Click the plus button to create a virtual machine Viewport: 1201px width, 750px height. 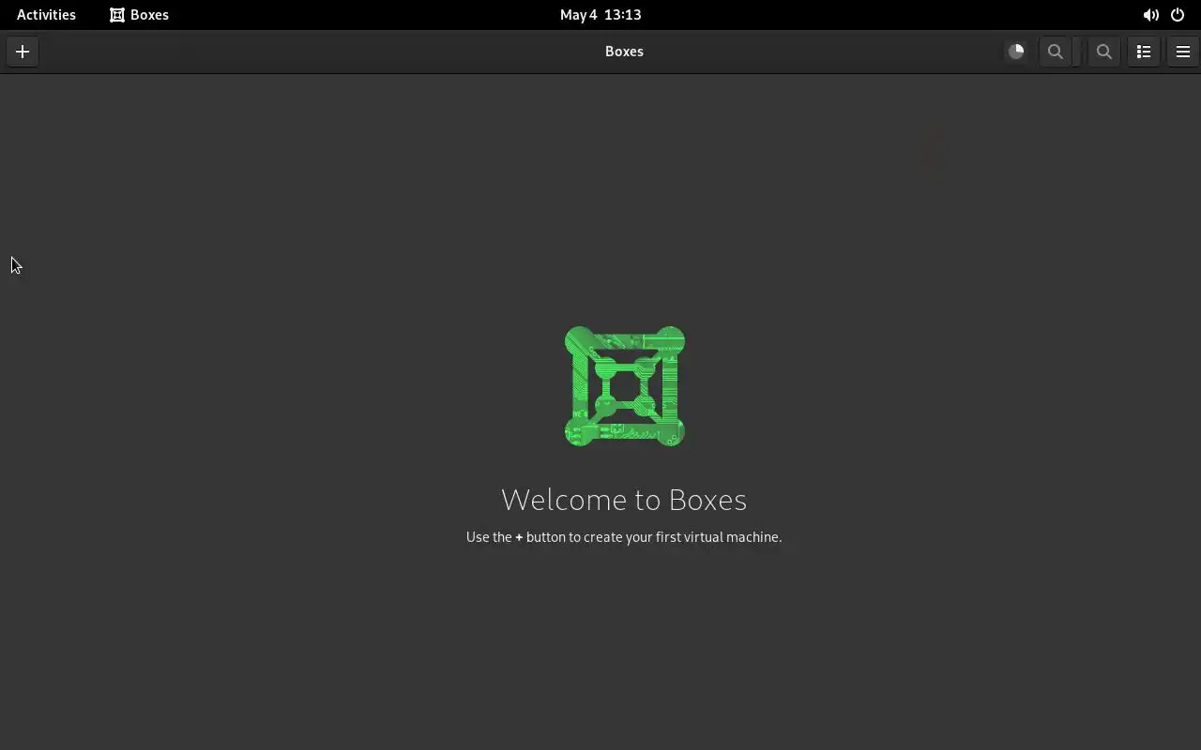coord(23,52)
